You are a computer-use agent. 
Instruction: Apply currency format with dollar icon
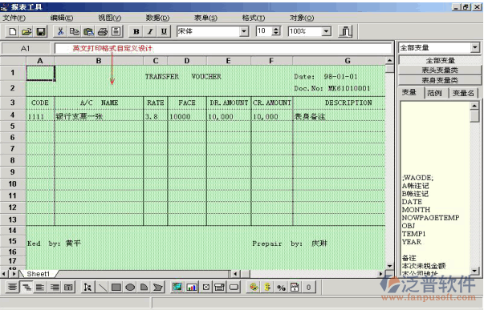click(267, 288)
